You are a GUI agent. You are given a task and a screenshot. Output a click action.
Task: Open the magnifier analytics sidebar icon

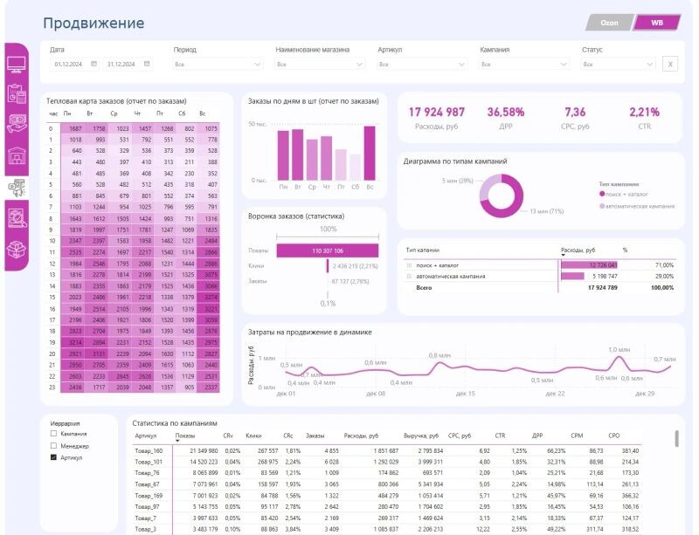17,217
